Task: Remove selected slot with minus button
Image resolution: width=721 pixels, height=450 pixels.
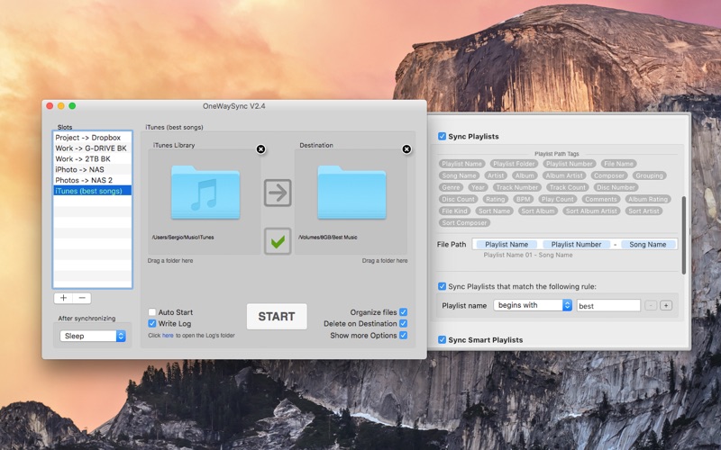Action: pos(82,298)
